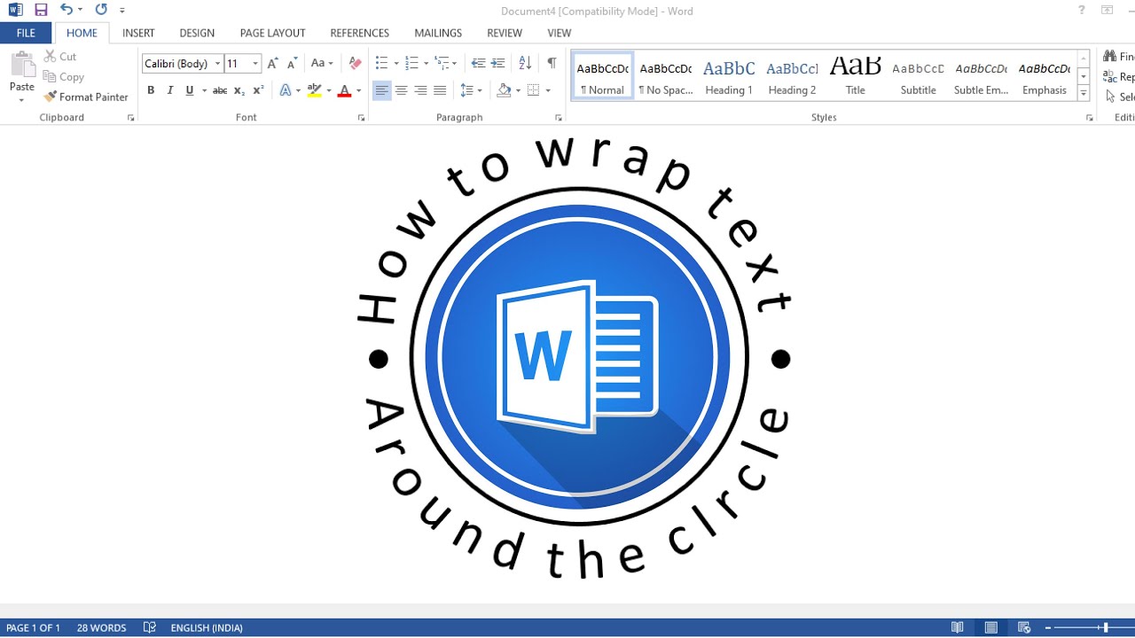Screen dimensions: 1135x638
Task: Toggle Strikethrough formatting
Action: (x=220, y=90)
